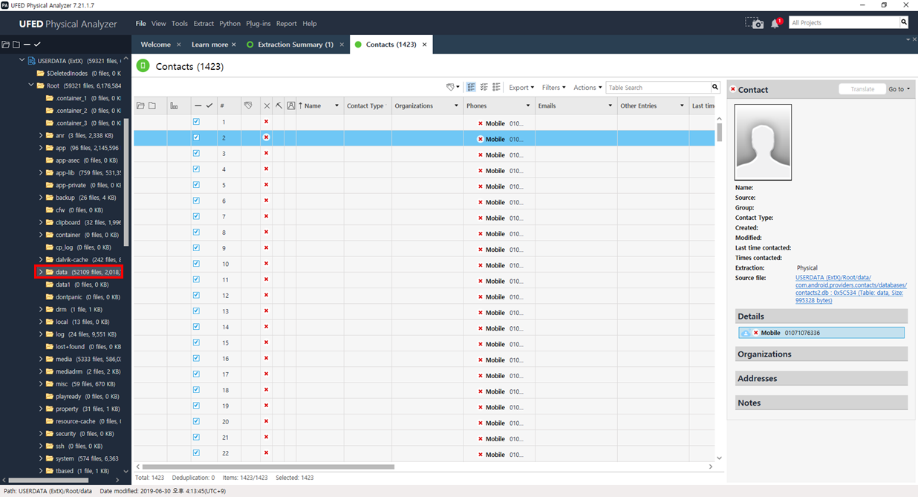This screenshot has height=497, width=918.
Task: Open the File menu
Action: tap(141, 23)
